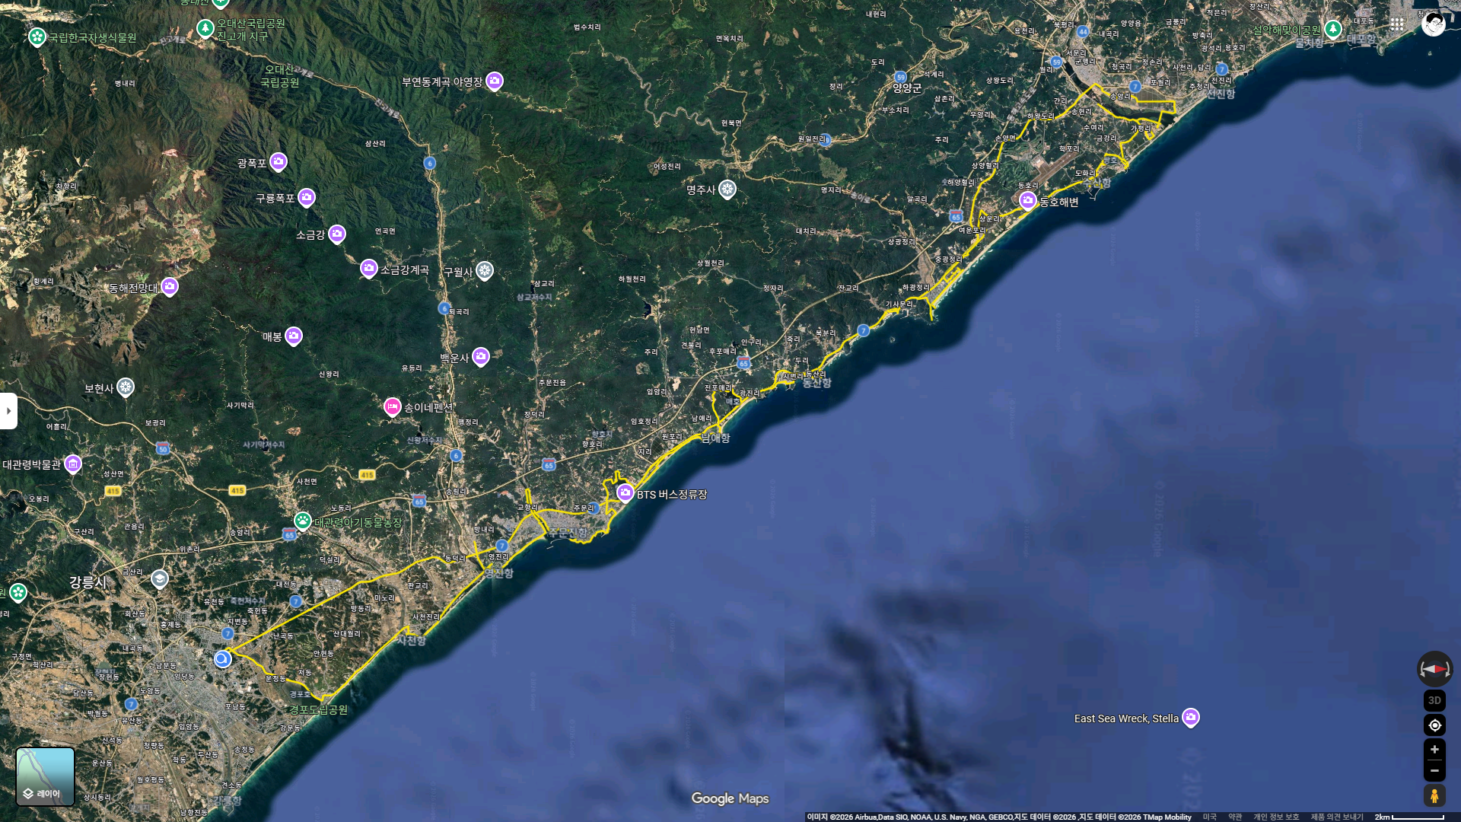Select the Street View pegman
1461x822 pixels.
(1434, 796)
